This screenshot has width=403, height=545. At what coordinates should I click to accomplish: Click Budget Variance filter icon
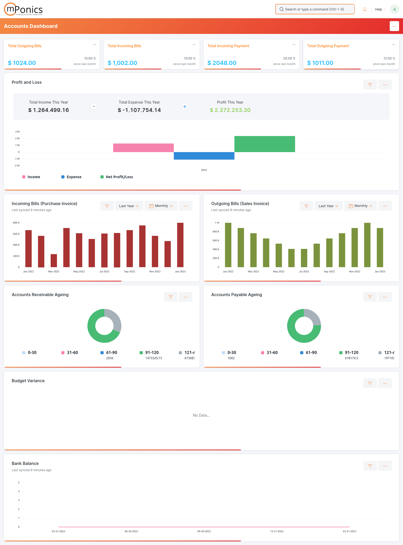[370, 383]
